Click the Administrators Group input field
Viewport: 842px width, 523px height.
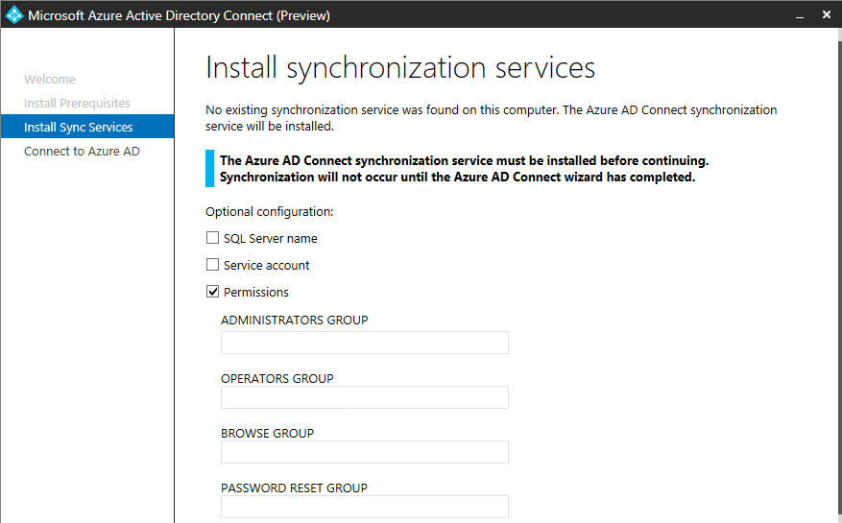(364, 343)
